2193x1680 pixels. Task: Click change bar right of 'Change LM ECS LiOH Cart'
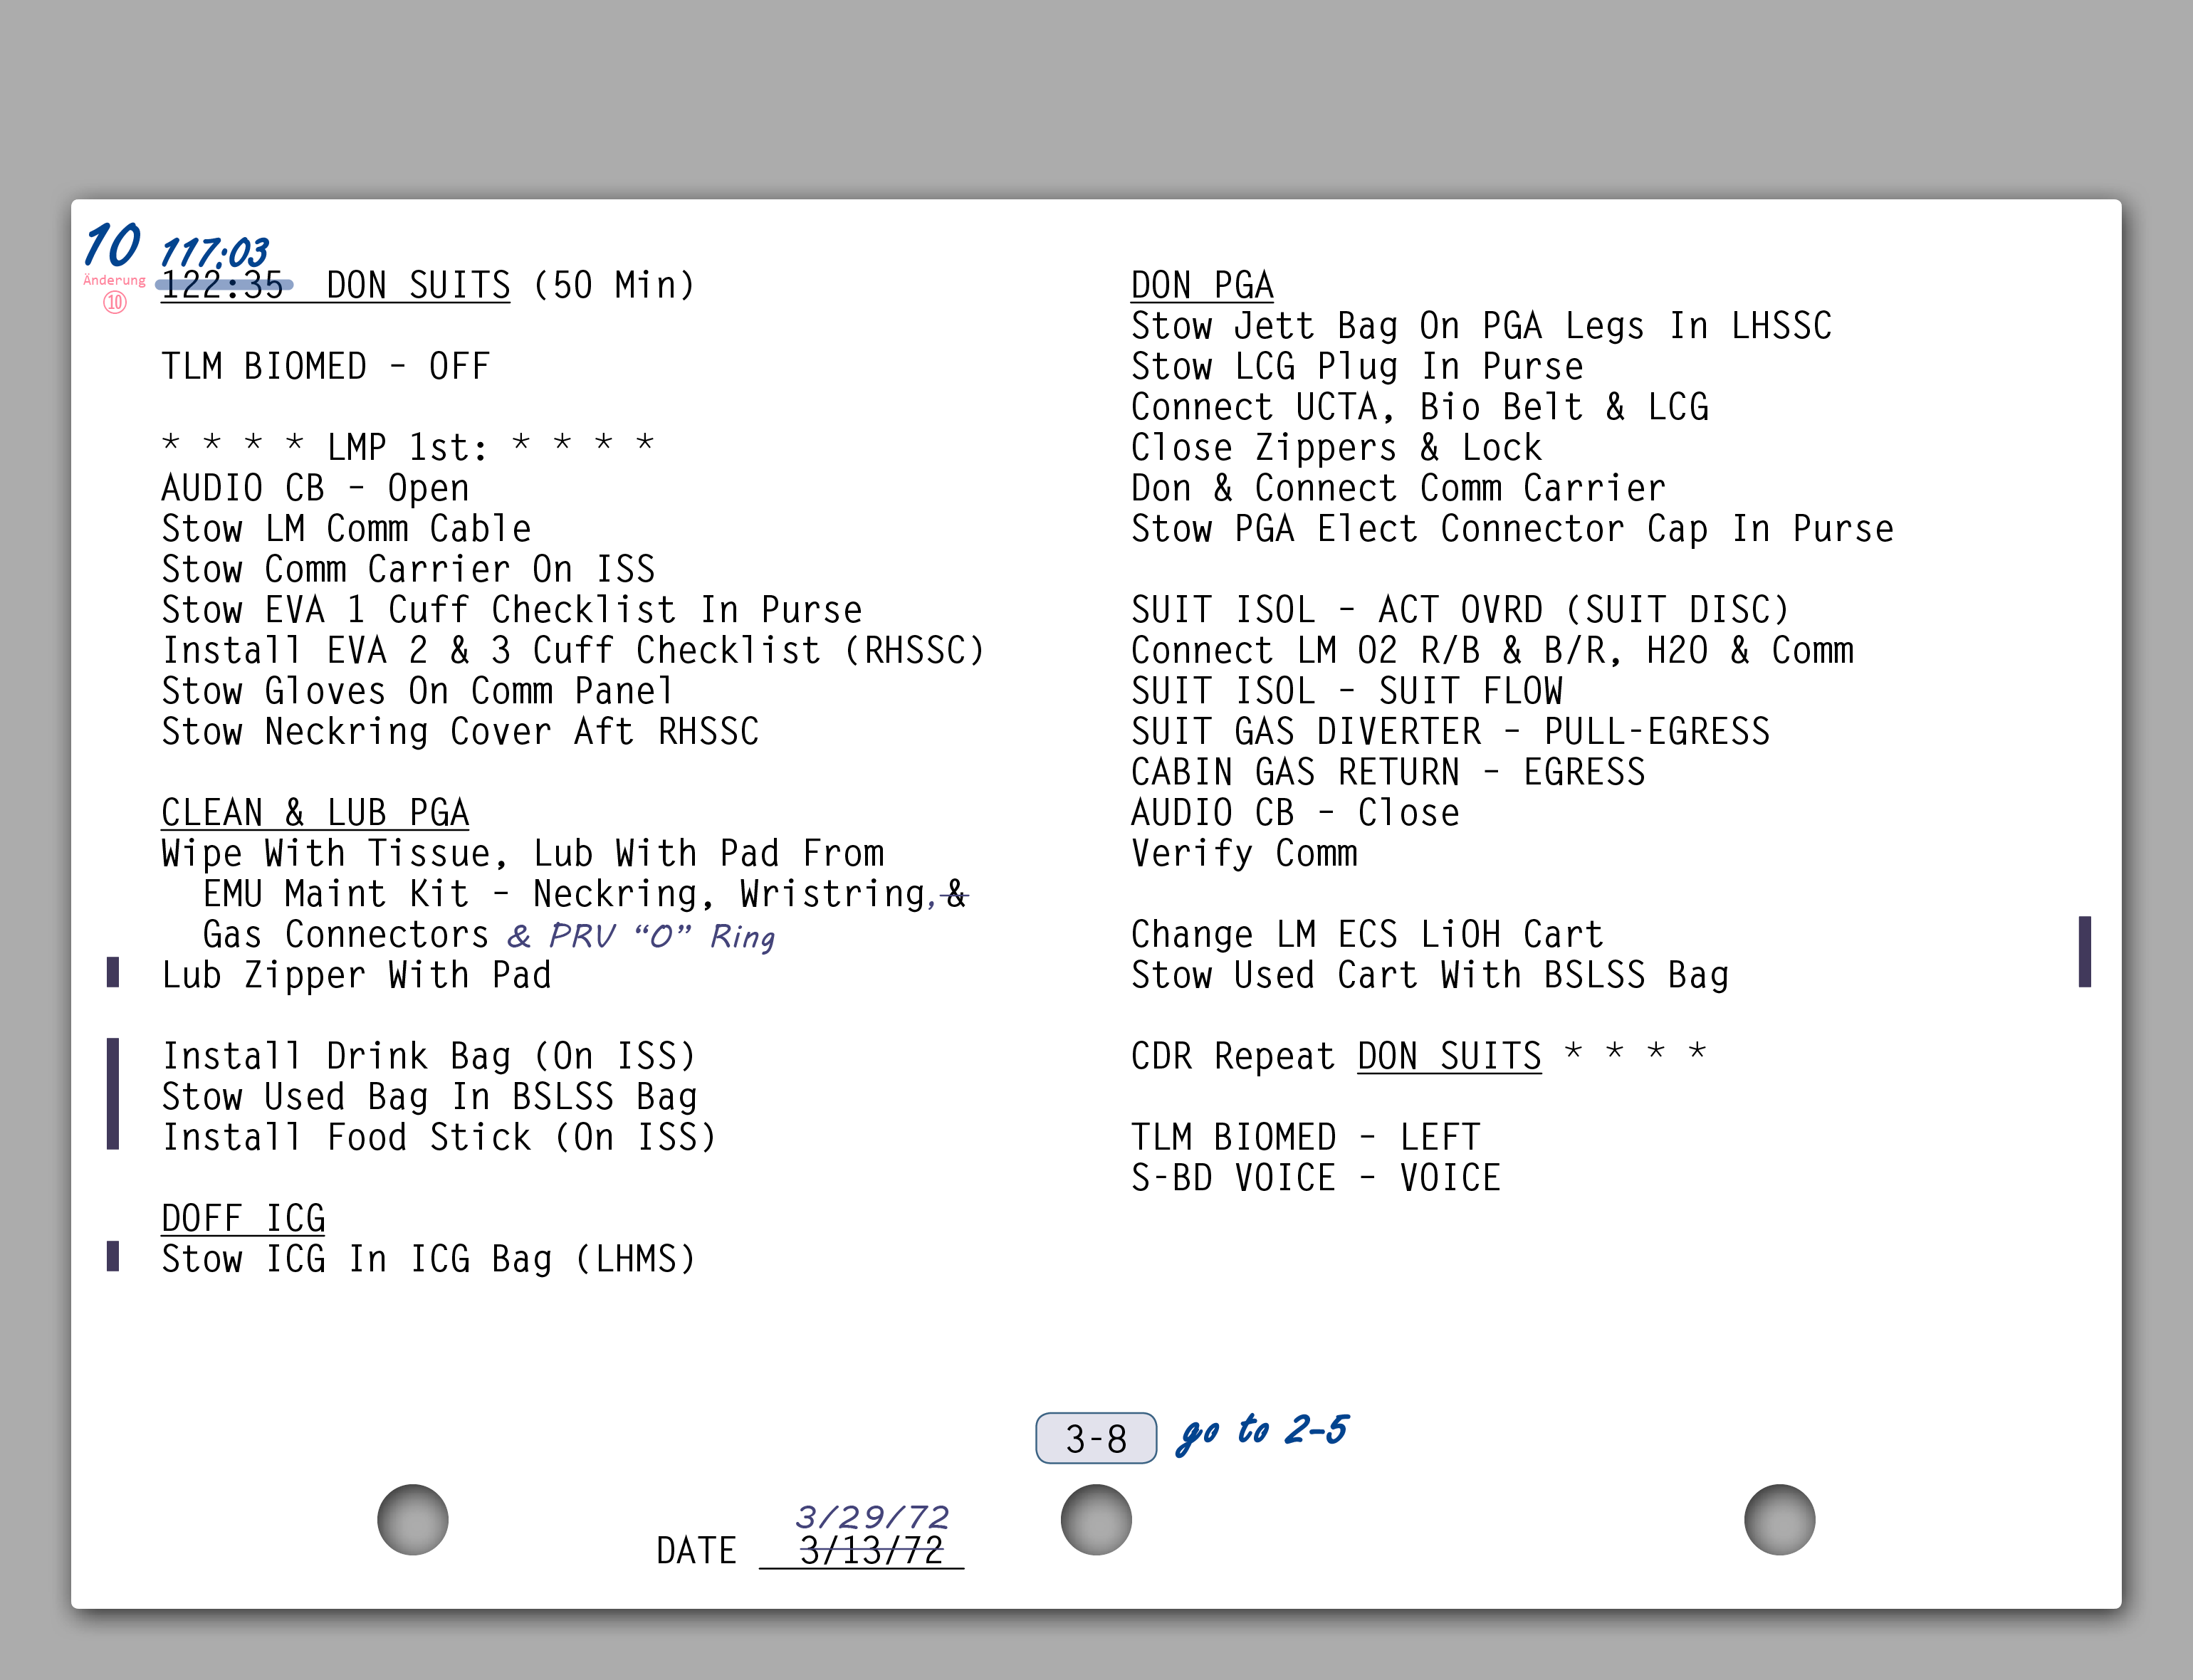(2084, 951)
